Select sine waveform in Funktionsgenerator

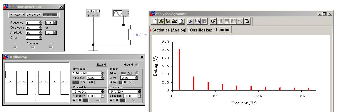[x=18, y=15]
